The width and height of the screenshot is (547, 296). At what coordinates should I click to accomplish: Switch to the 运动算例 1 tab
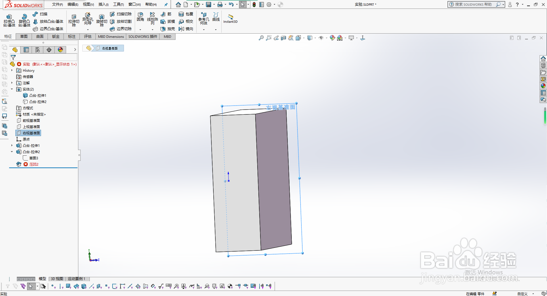77,279
